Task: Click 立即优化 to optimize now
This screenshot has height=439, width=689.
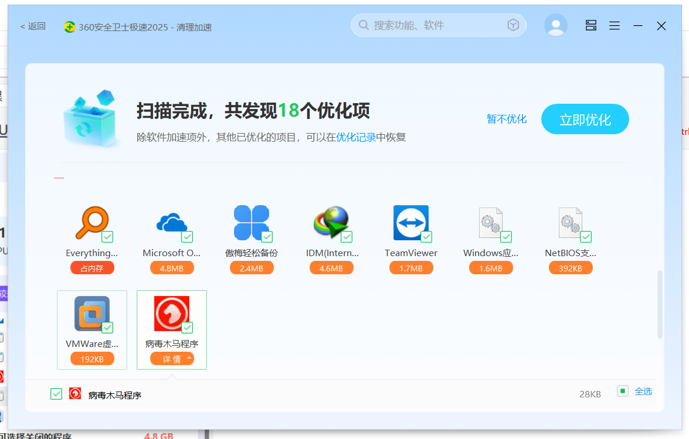Action: coord(585,119)
